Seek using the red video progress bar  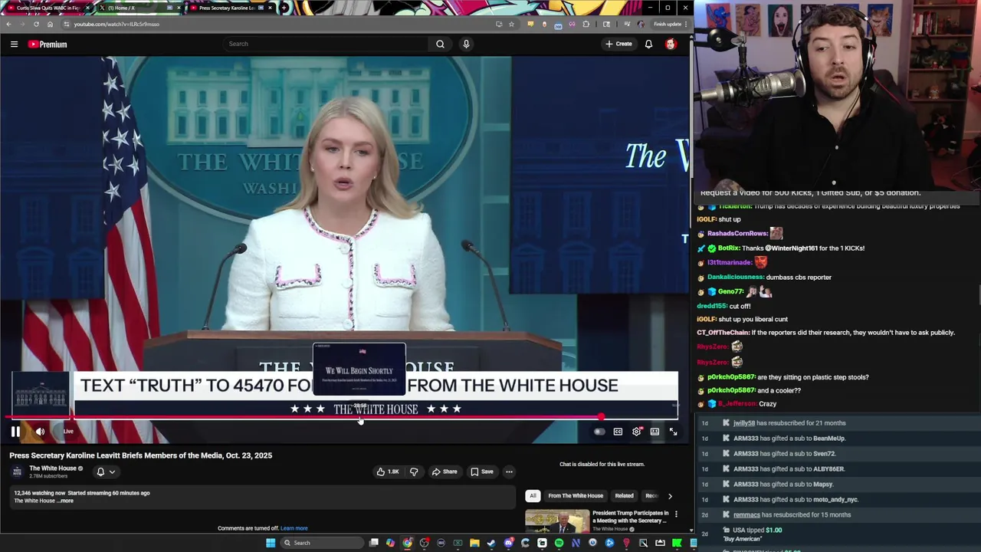pyautogui.click(x=303, y=418)
